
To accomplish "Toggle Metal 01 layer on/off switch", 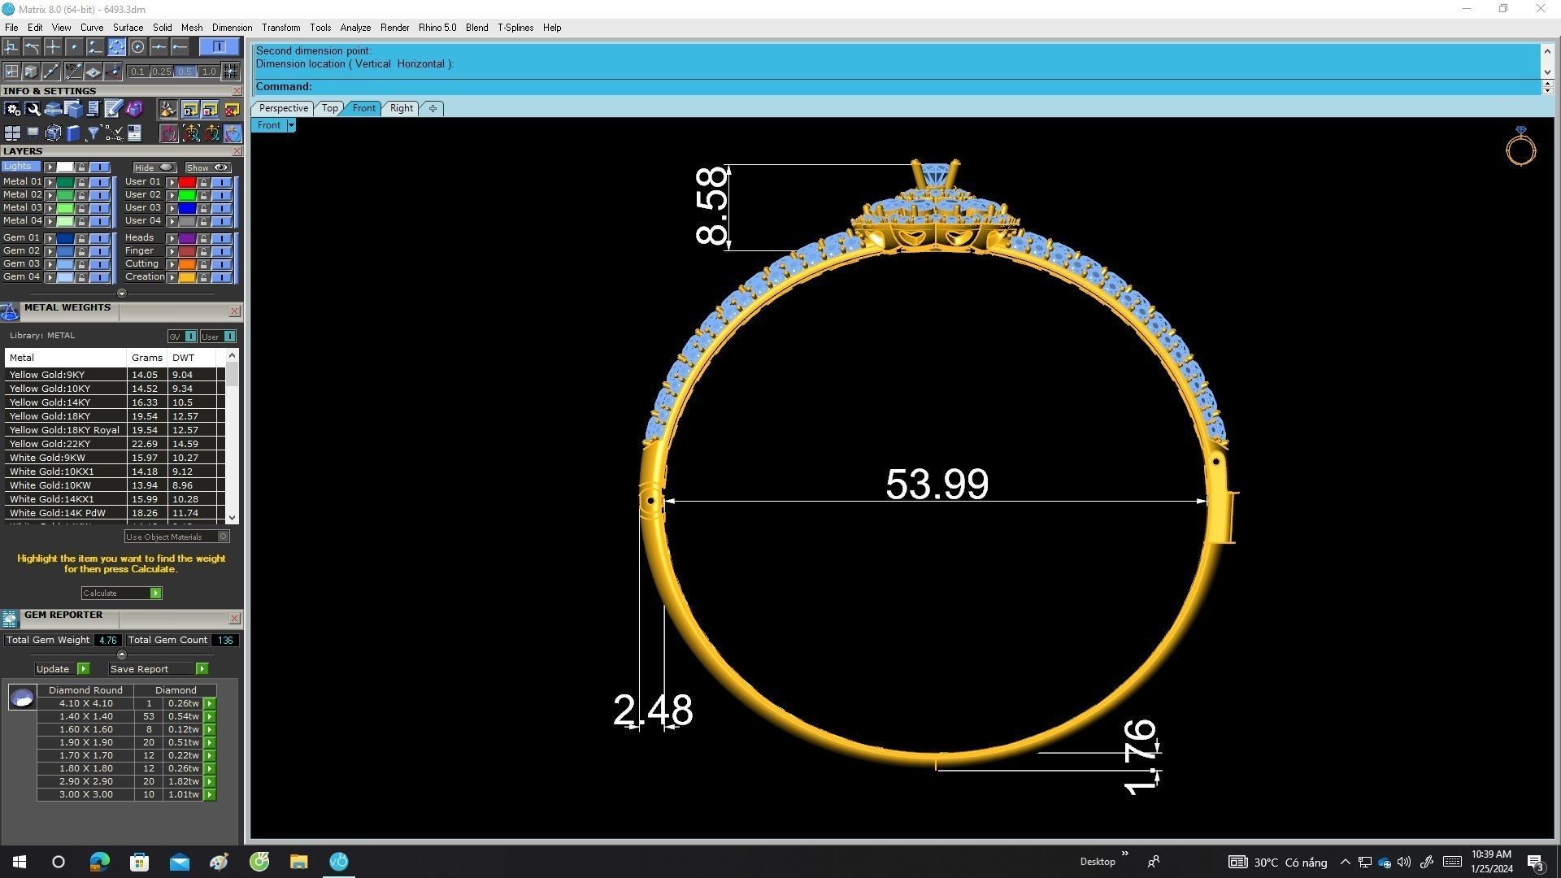I will pyautogui.click(x=100, y=182).
